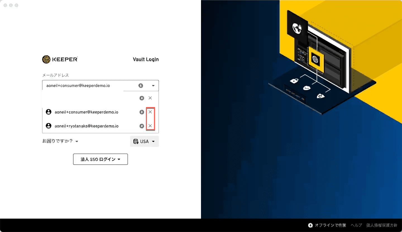Focus the メールアドレス input field

pyautogui.click(x=89, y=86)
